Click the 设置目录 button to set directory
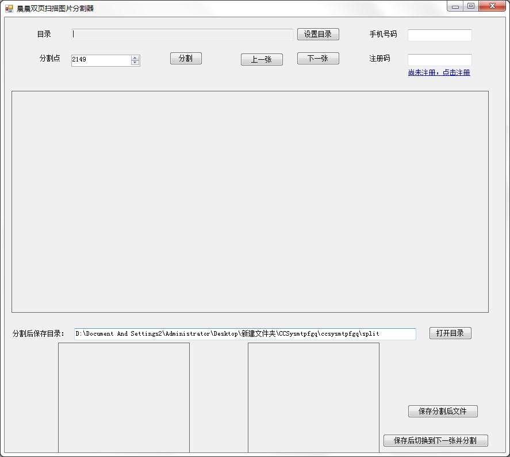The width and height of the screenshot is (510, 457). 317,34
